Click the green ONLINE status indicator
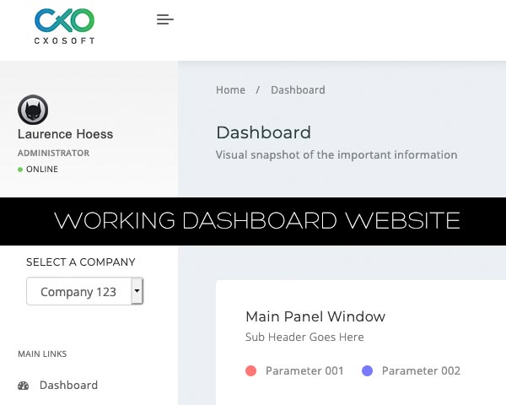The height and width of the screenshot is (405, 506). point(20,170)
